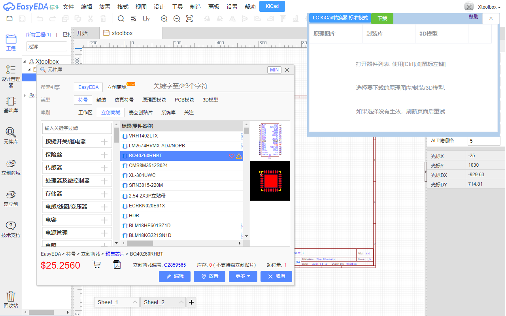Open the 设计管理器 design manager panel

pyautogui.click(x=11, y=77)
